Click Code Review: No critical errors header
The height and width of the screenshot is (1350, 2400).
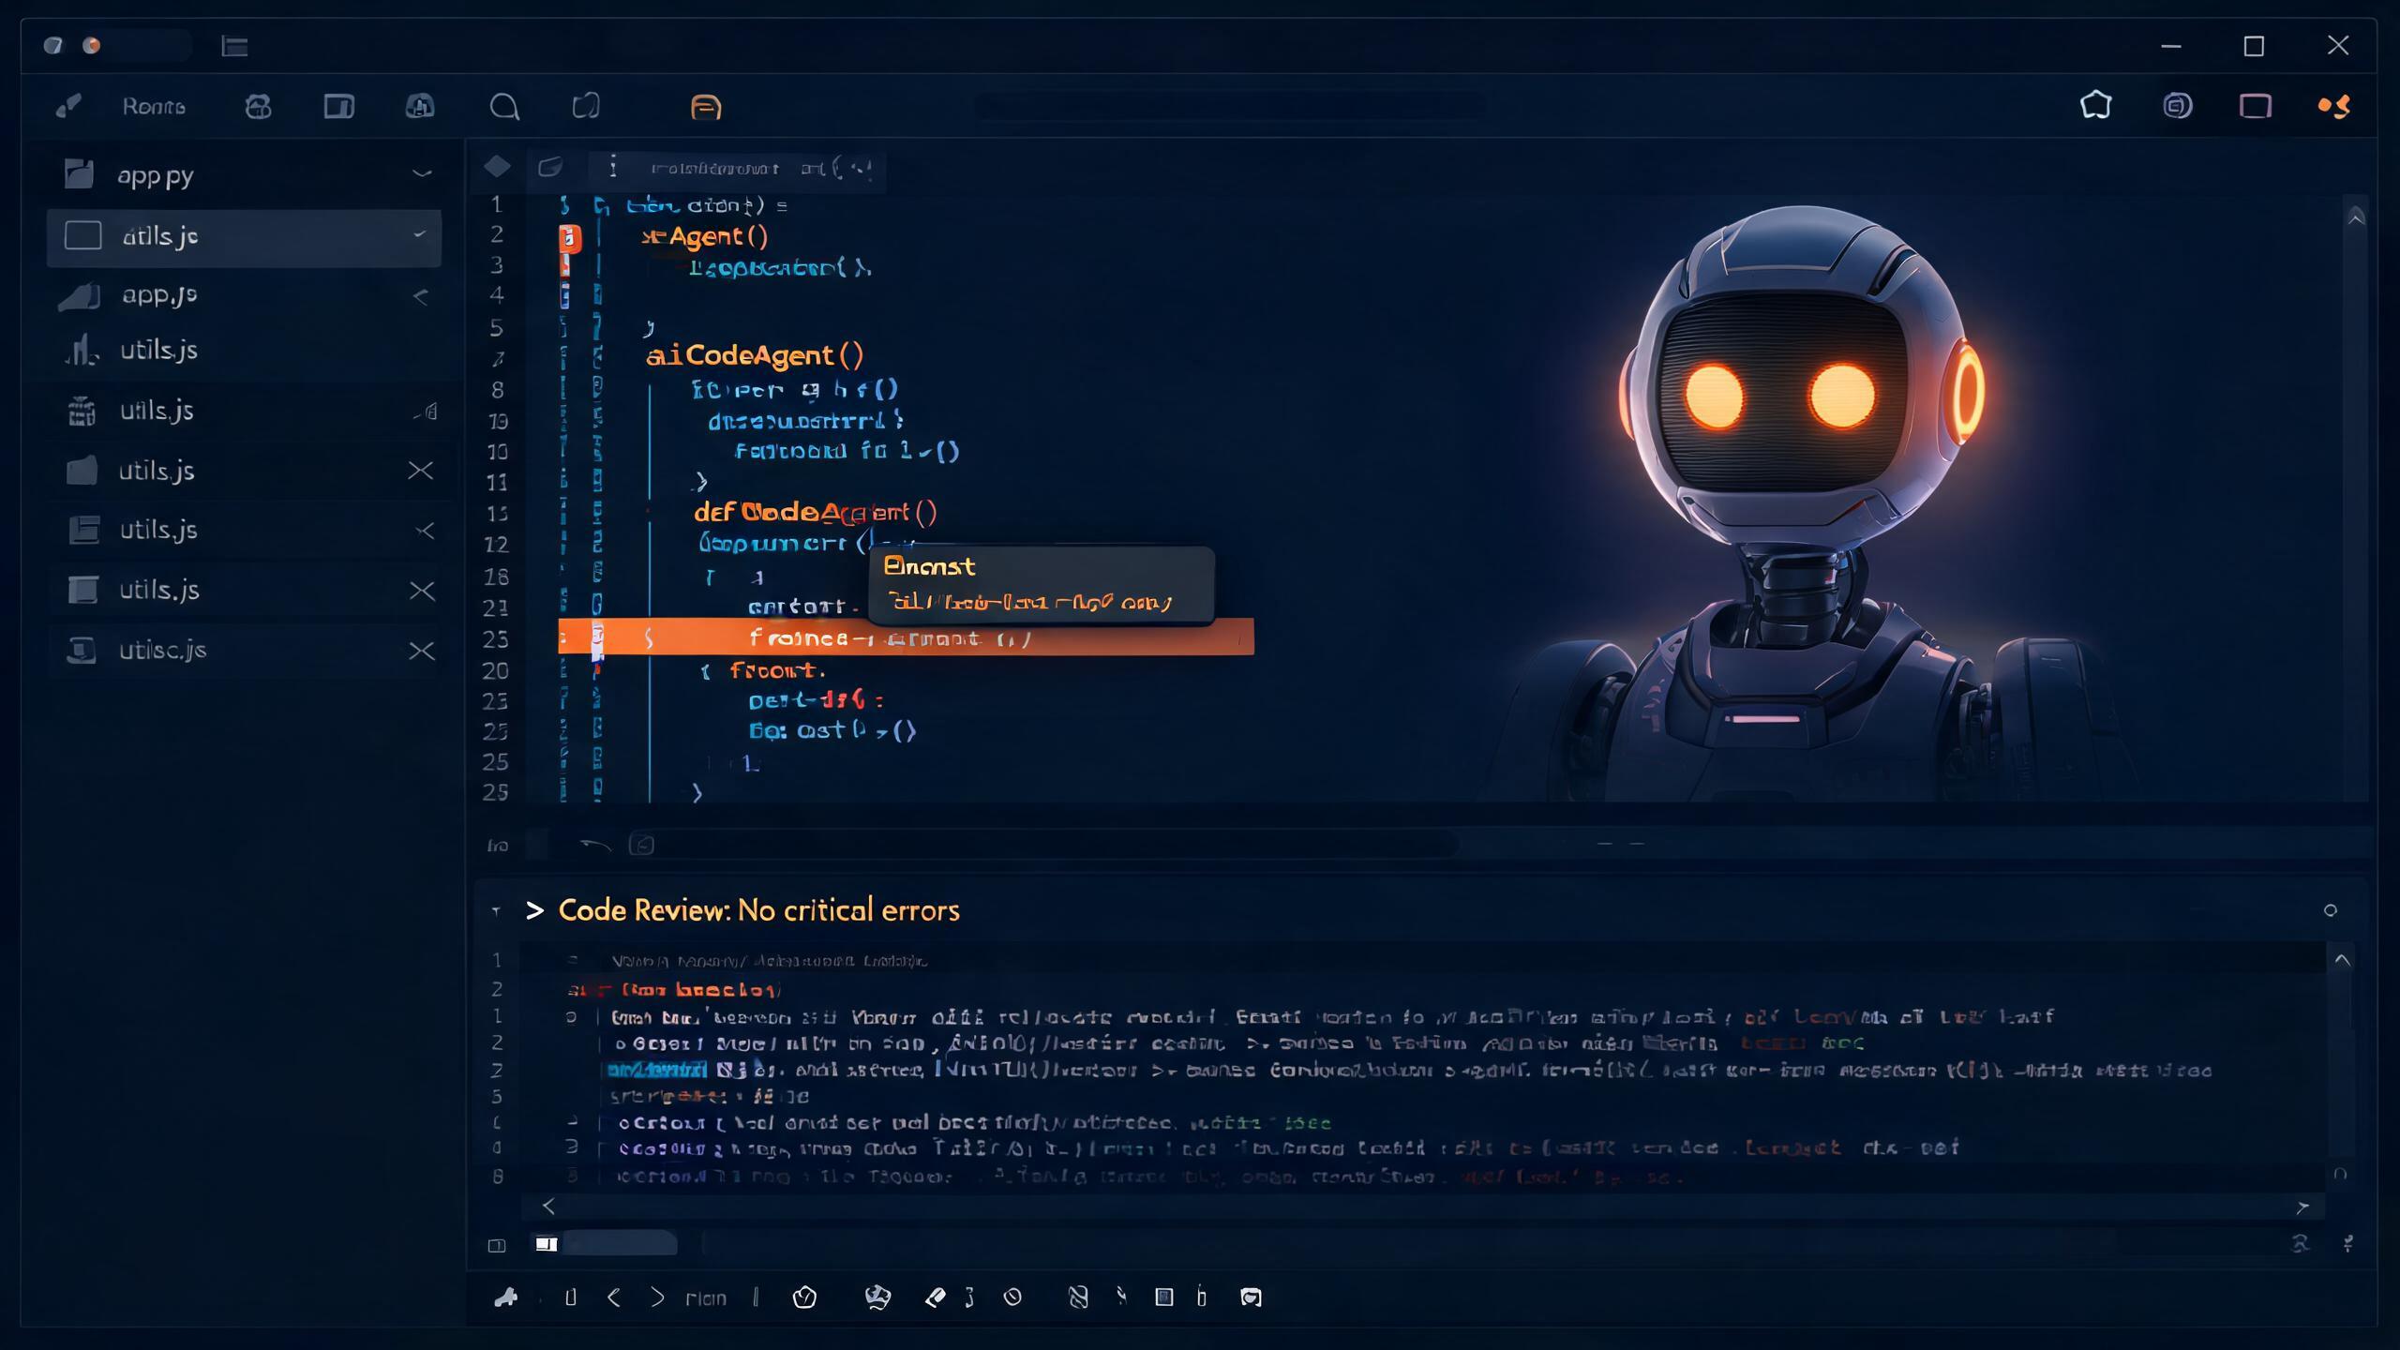click(758, 910)
